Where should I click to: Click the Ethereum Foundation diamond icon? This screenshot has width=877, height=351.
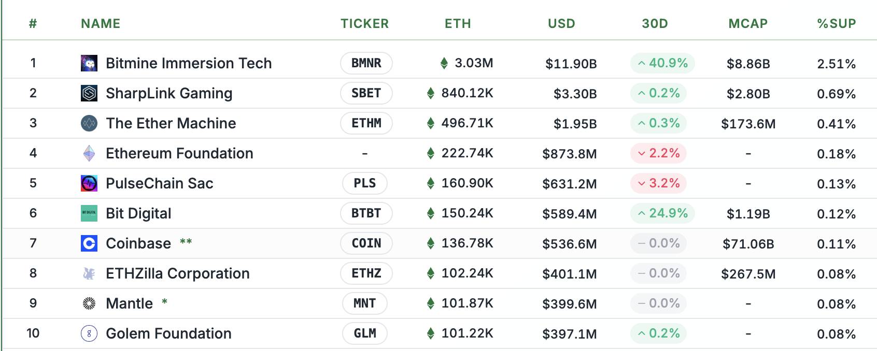(89, 153)
